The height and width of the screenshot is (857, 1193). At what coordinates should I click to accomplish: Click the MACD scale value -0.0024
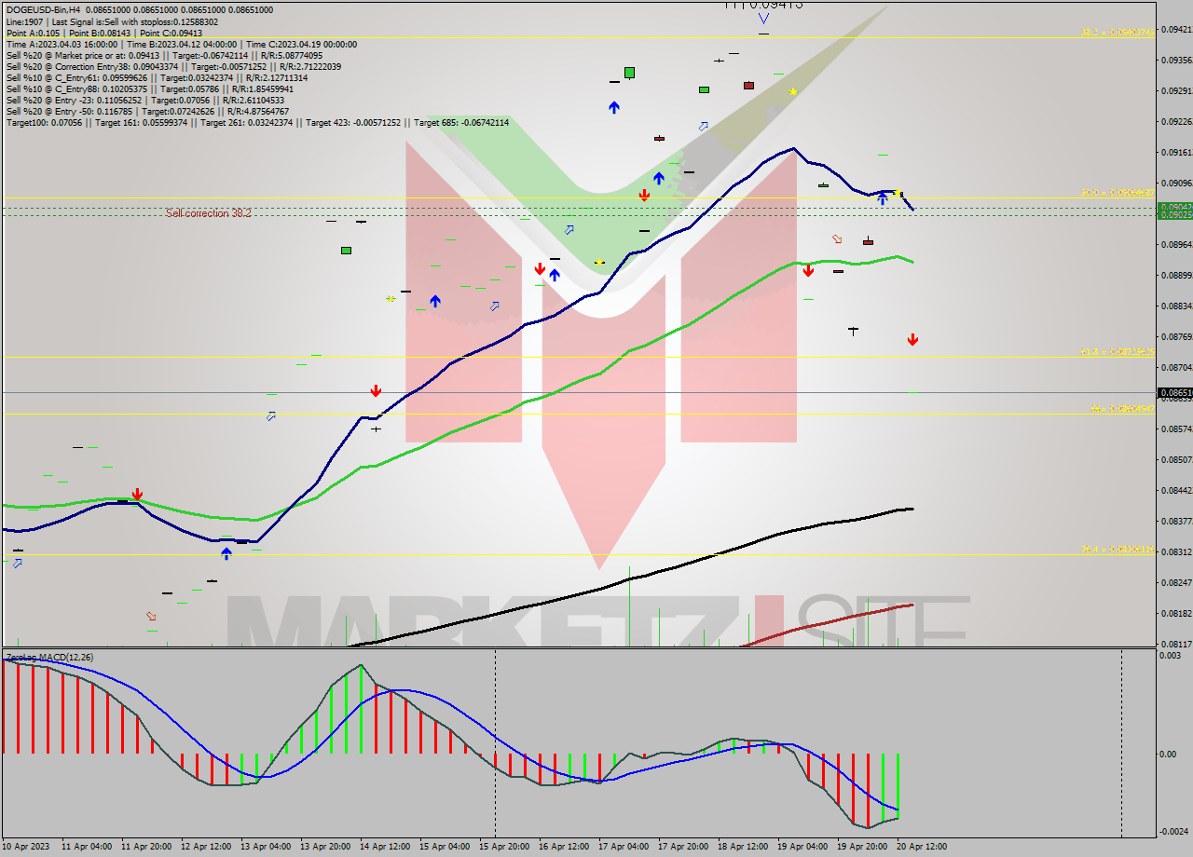click(x=1173, y=831)
